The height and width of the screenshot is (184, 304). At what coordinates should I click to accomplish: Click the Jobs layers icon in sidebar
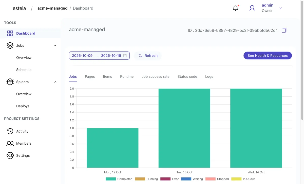[10, 45]
